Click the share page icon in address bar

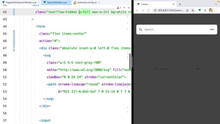[x=187, y=10]
